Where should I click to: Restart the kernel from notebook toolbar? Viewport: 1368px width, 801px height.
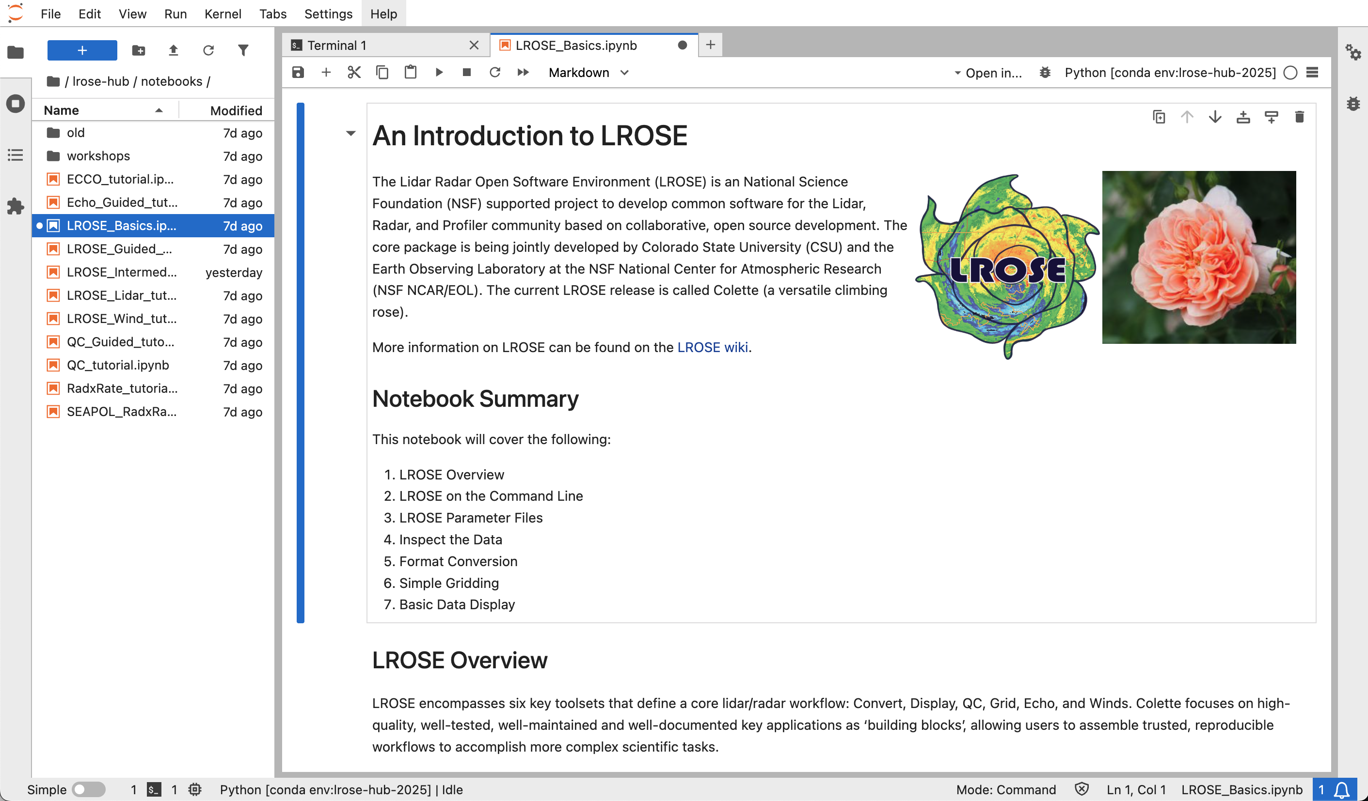click(494, 73)
